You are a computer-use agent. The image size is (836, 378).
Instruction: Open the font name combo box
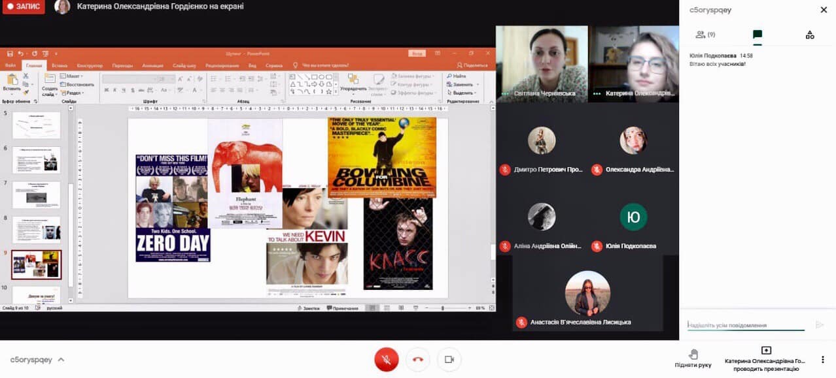pyautogui.click(x=129, y=79)
